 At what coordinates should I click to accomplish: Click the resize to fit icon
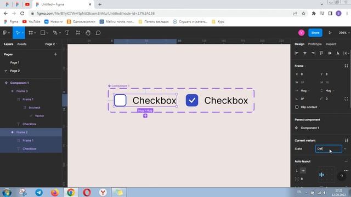346,66
